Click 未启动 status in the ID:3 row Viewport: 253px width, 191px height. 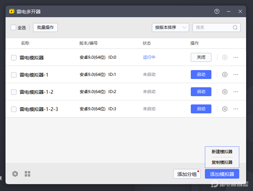[x=149, y=109]
